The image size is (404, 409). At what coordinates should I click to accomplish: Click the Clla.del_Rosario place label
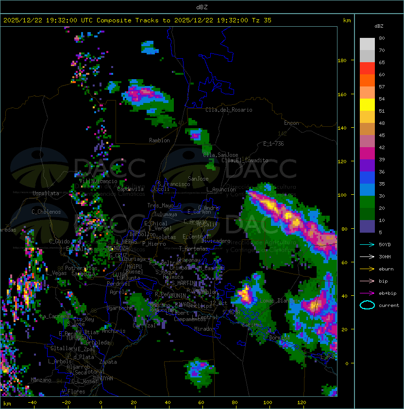click(x=229, y=110)
